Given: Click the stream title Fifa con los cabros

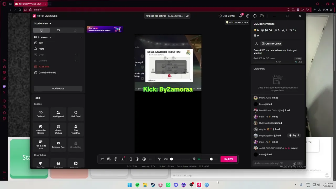Looking at the screenshot, I should pyautogui.click(x=156, y=16).
